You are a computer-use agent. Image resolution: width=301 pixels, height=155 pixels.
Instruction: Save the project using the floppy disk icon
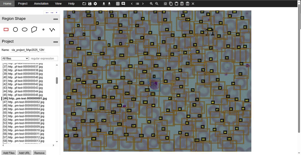pos(90,4)
